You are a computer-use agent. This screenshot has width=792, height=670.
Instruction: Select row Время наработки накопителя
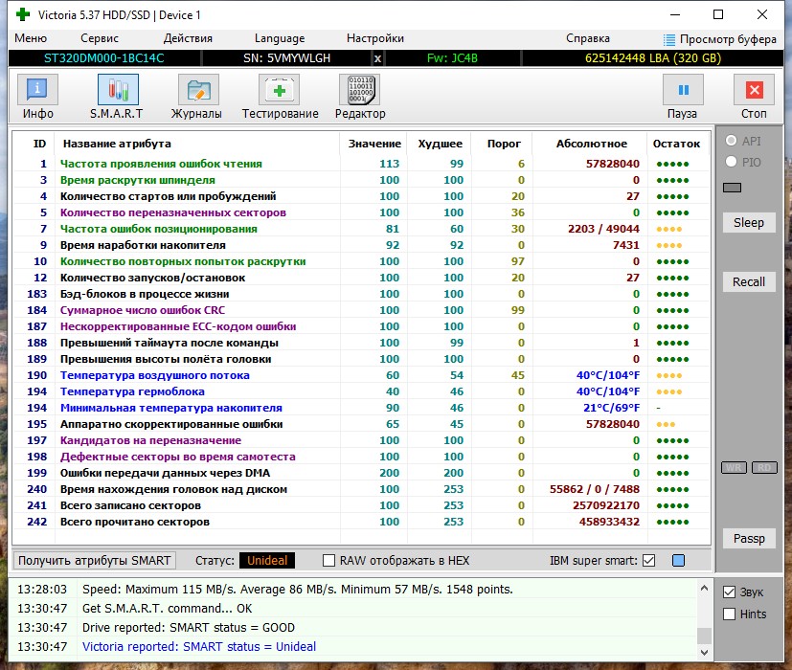tap(361, 245)
